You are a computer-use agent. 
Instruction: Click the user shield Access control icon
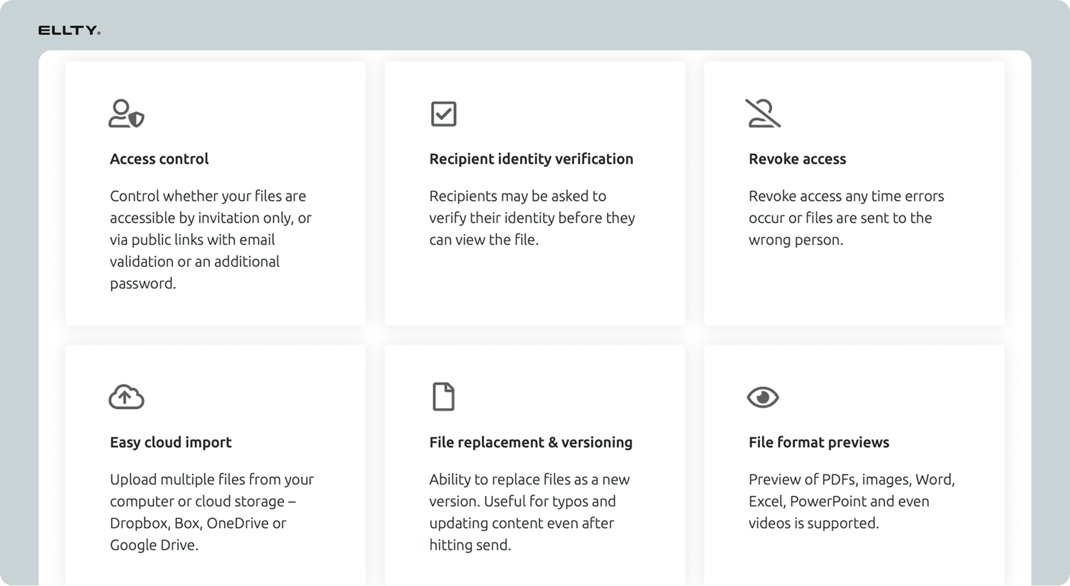click(x=126, y=114)
